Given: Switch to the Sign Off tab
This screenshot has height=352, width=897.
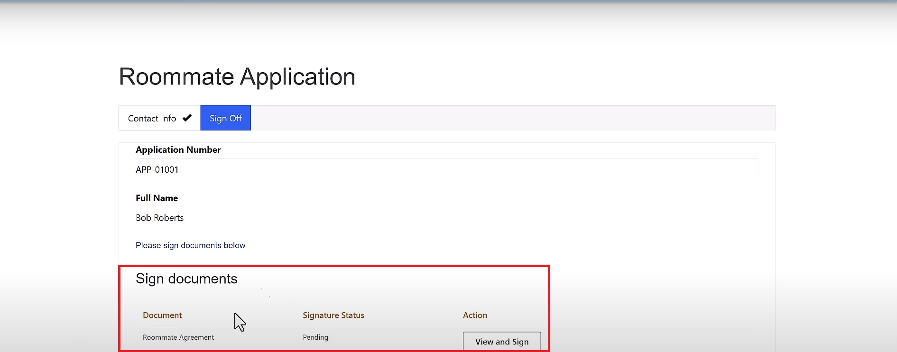Looking at the screenshot, I should [225, 118].
